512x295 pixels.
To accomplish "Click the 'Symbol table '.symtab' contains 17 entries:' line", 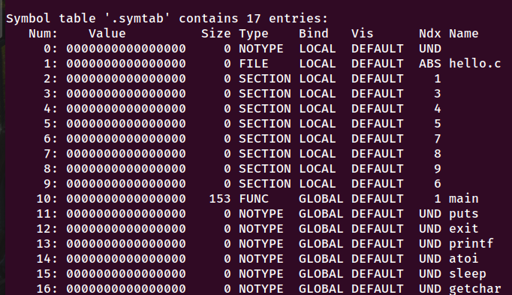I will pos(167,19).
